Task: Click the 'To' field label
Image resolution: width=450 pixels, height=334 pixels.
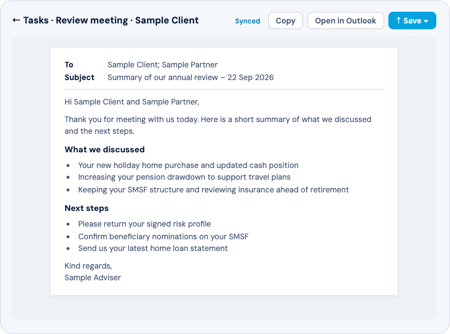Action: click(69, 65)
